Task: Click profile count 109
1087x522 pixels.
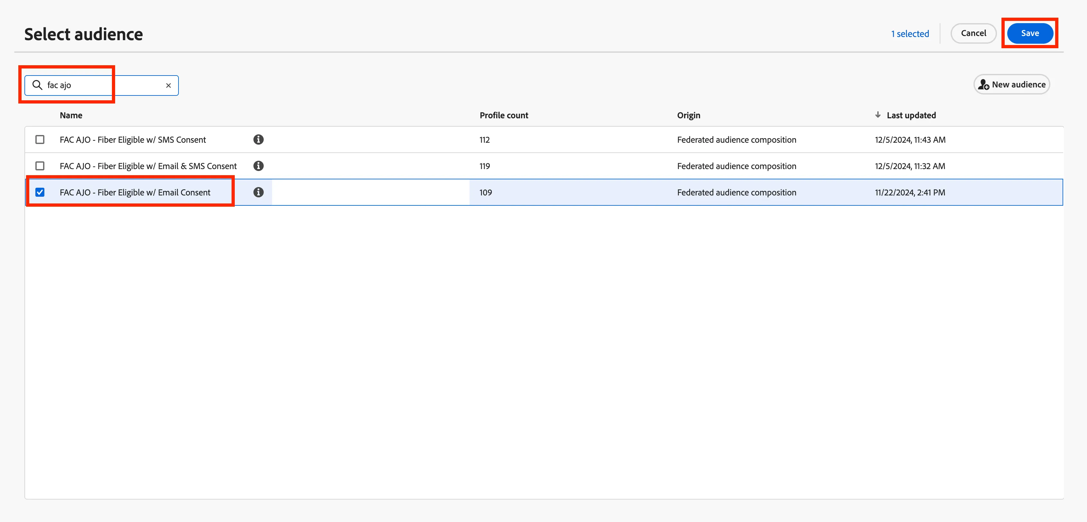Action: click(x=486, y=193)
